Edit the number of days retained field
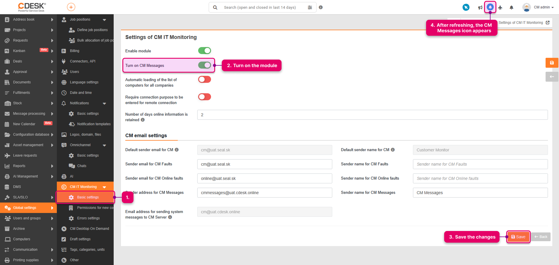Screen dimensions: 559x265 pos(372,115)
